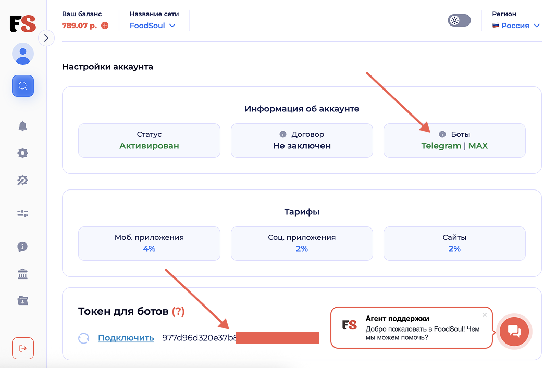Click the (?) help next to Токен для ботов
556x368 pixels.
tap(178, 311)
